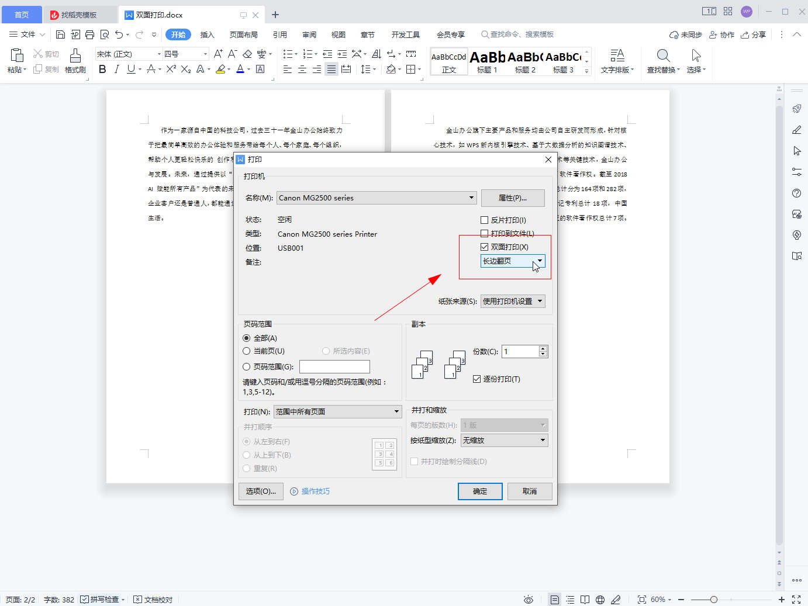Image resolution: width=808 pixels, height=606 pixels.
Task: Click the fullscreen icon in status bar
Action: point(796,600)
